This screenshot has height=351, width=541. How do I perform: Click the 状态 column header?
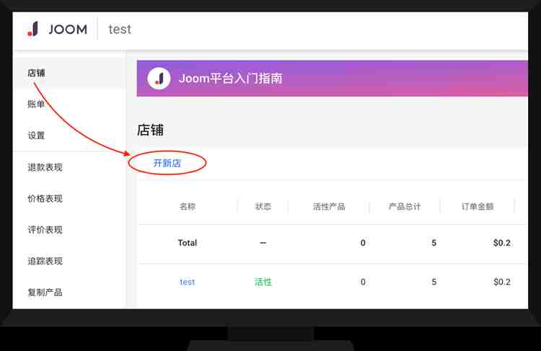pos(263,207)
